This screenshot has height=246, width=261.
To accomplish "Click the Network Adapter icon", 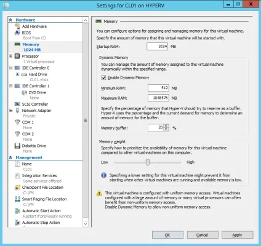I will click(17, 111).
